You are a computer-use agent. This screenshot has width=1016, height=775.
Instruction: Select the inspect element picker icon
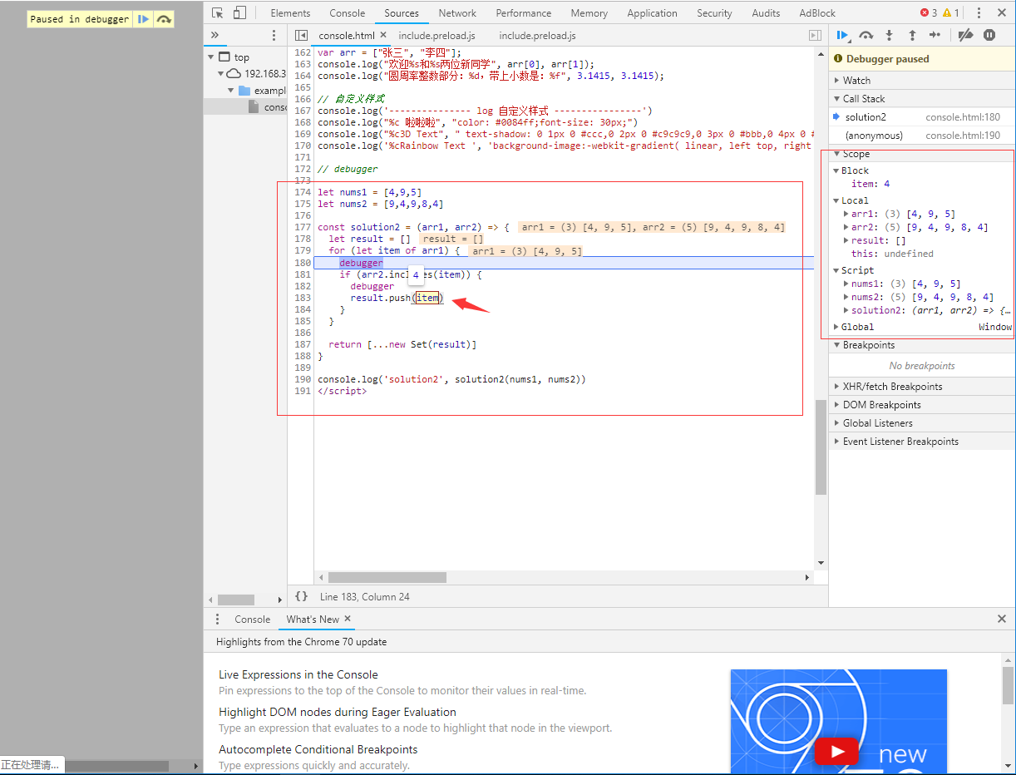(218, 12)
